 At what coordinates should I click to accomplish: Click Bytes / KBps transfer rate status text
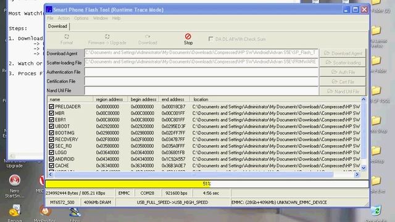click(x=75, y=193)
